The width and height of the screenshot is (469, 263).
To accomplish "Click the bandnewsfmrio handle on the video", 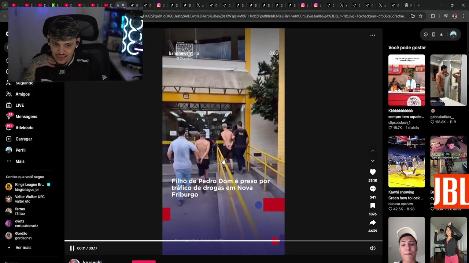I will (x=184, y=53).
